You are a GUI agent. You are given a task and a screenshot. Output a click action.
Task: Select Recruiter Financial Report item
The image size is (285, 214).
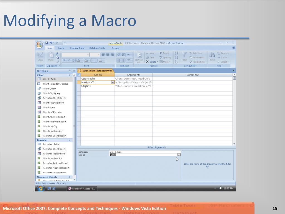click(54, 168)
